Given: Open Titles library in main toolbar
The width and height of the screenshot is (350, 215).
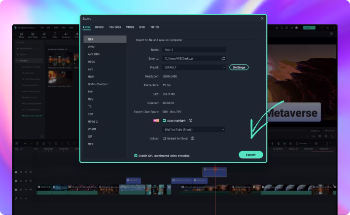Looking at the screenshot, I should [x=55, y=35].
